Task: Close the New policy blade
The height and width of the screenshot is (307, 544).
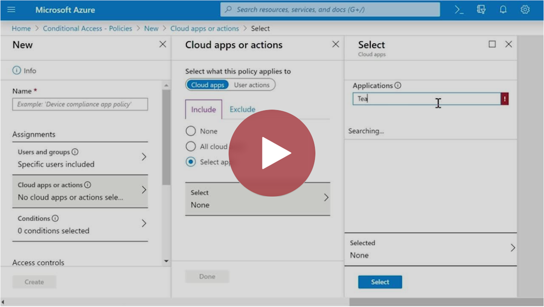Action: pyautogui.click(x=163, y=44)
